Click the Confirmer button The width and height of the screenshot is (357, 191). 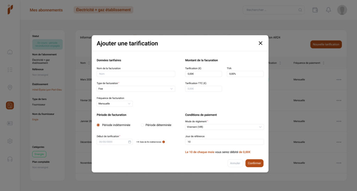[x=254, y=163]
